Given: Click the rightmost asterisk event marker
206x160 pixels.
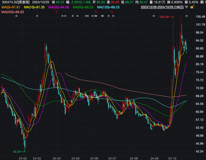Looking at the screenshot, I should (x=186, y=16).
